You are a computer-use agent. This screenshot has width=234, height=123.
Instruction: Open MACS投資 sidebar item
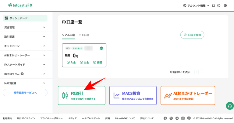[x=27, y=83]
